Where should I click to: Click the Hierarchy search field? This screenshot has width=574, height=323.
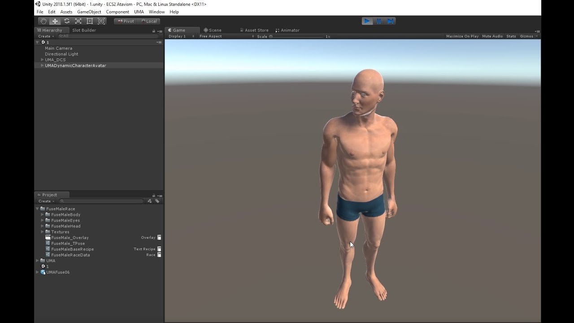coord(108,36)
